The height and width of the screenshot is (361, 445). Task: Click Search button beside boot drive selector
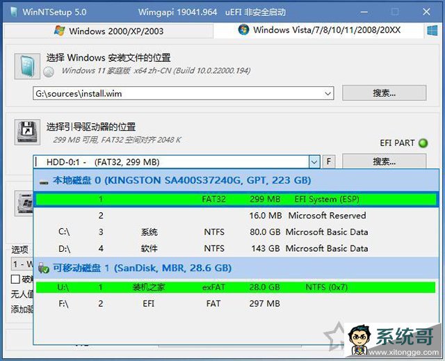point(384,161)
